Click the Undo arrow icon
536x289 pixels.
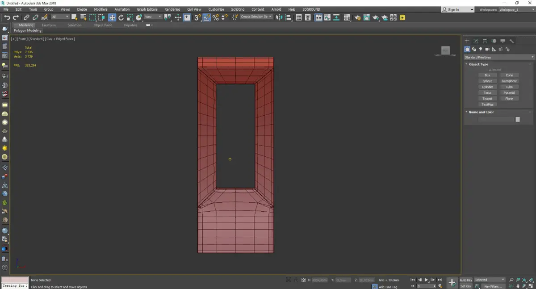tap(7, 17)
